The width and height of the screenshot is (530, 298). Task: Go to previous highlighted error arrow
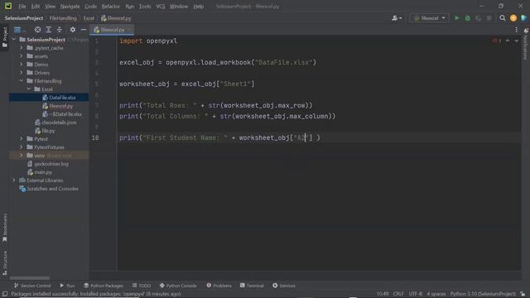click(x=508, y=41)
